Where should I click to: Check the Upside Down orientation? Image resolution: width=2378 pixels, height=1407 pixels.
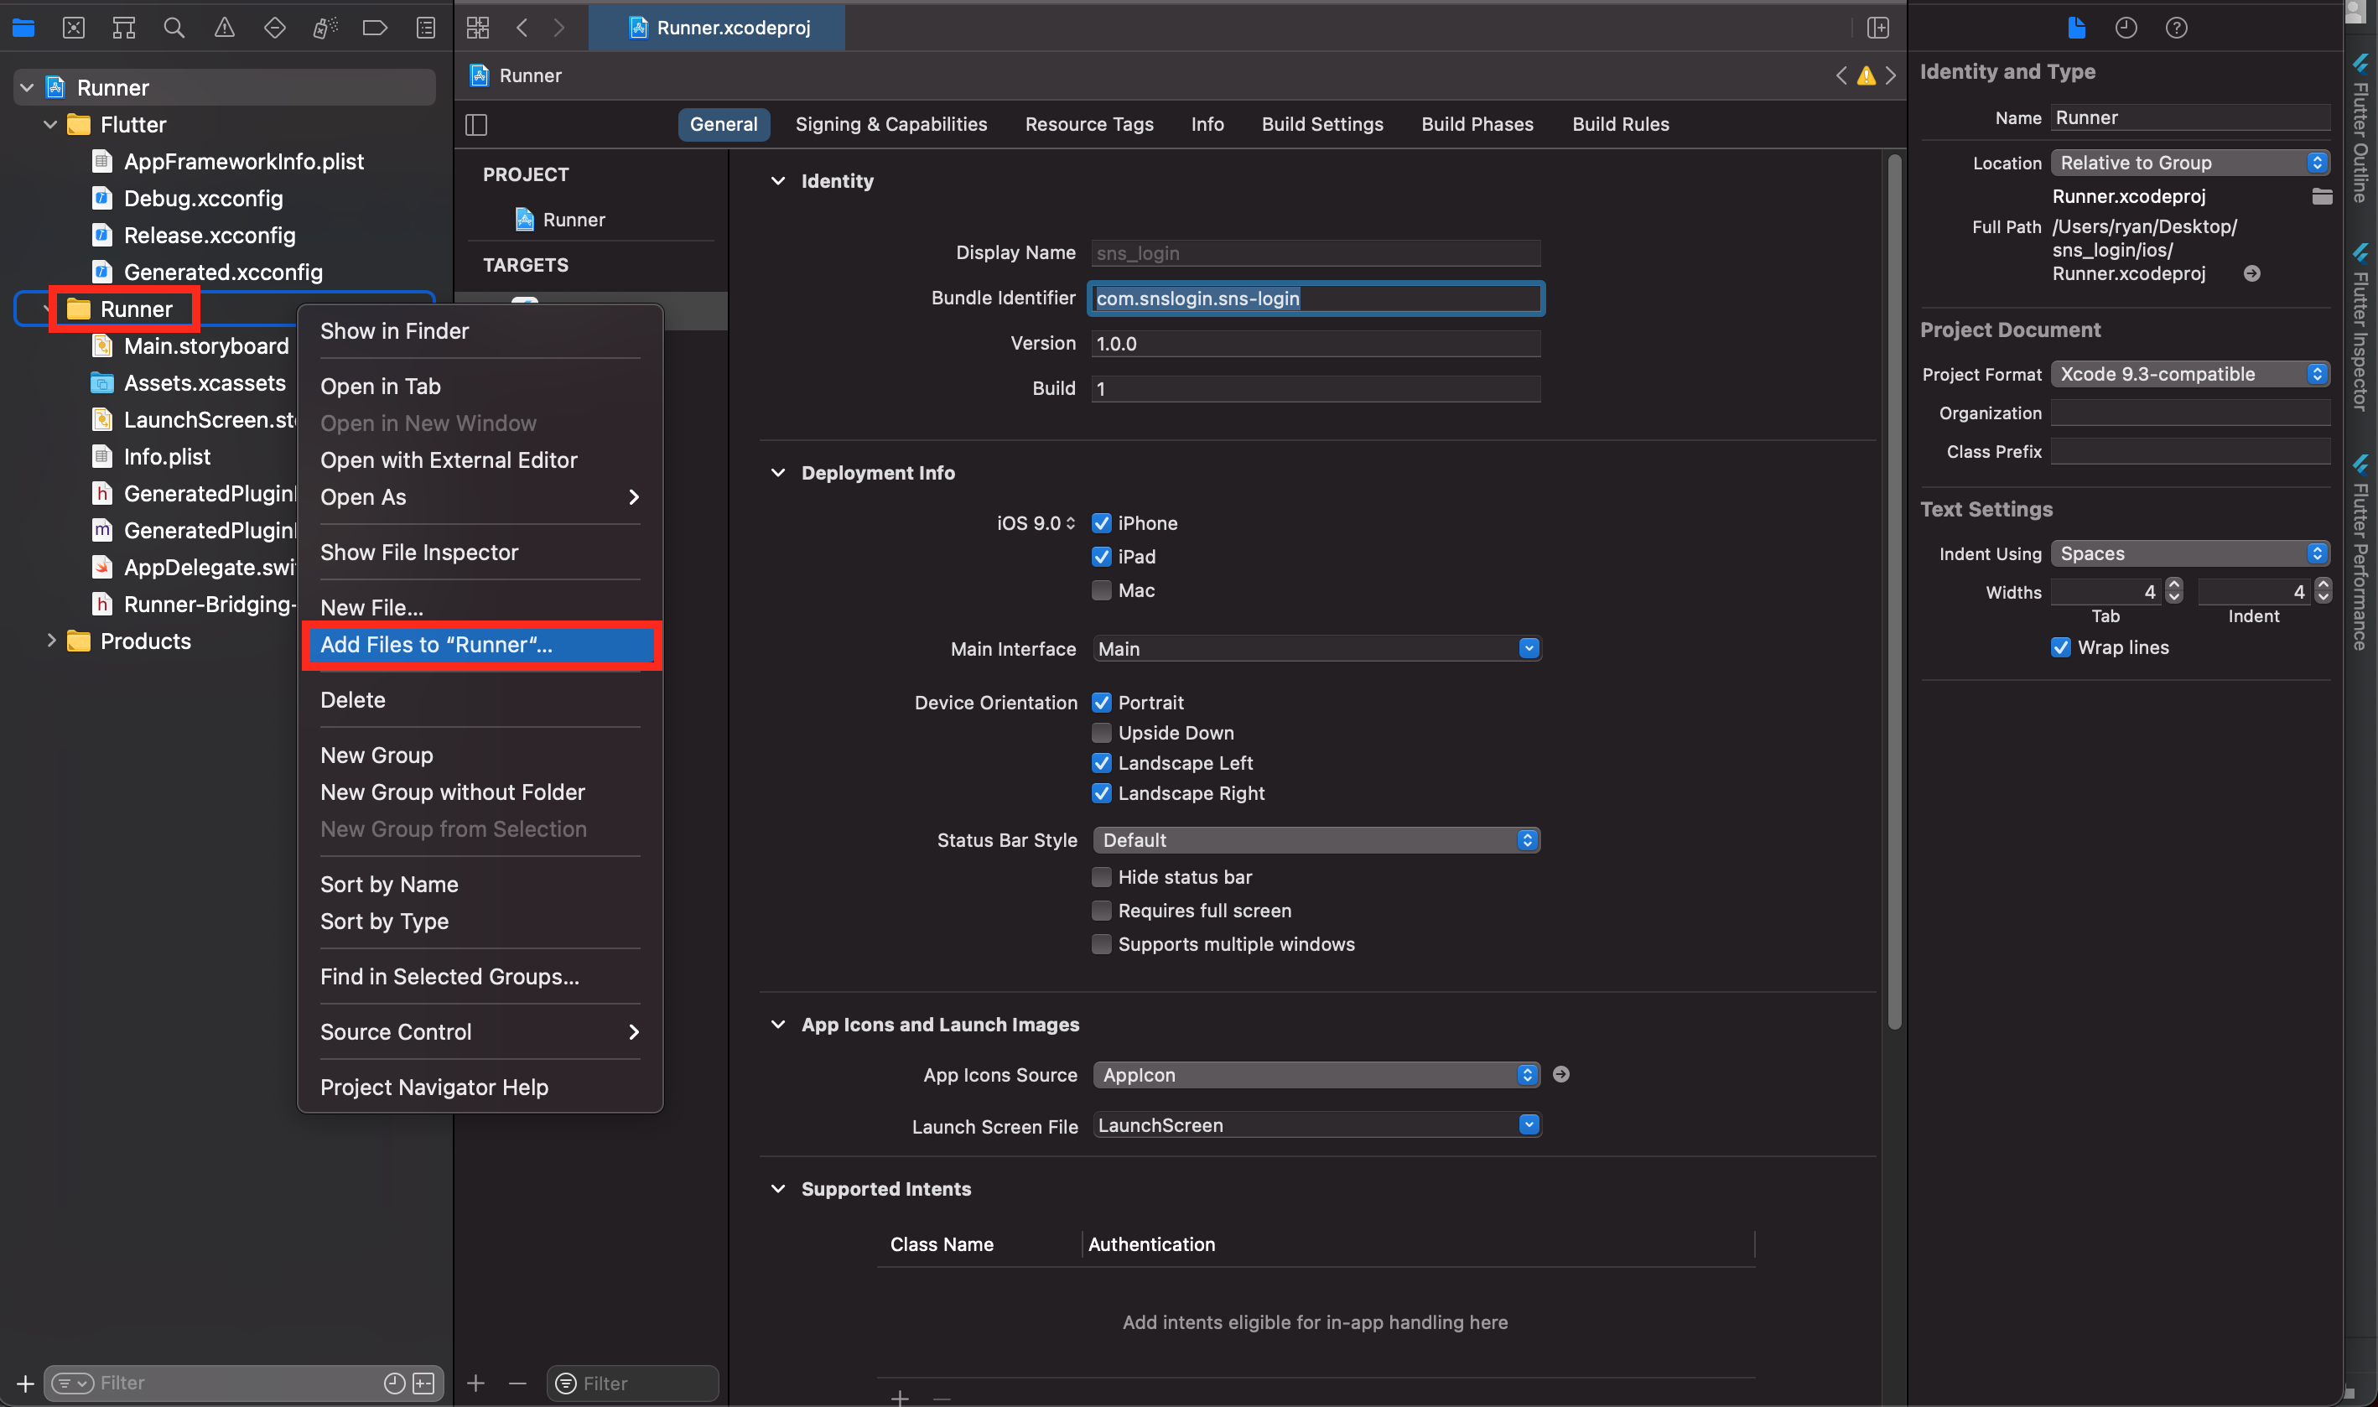pos(1101,733)
